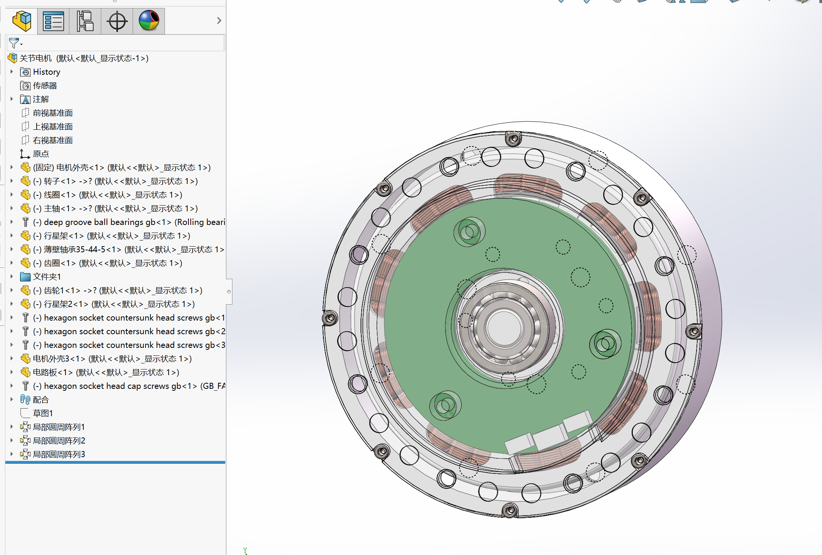Select the '关节电机' root label

coord(36,58)
